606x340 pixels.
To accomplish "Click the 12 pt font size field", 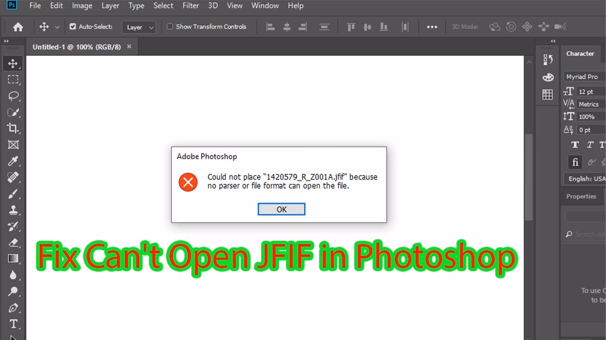I will (x=590, y=92).
